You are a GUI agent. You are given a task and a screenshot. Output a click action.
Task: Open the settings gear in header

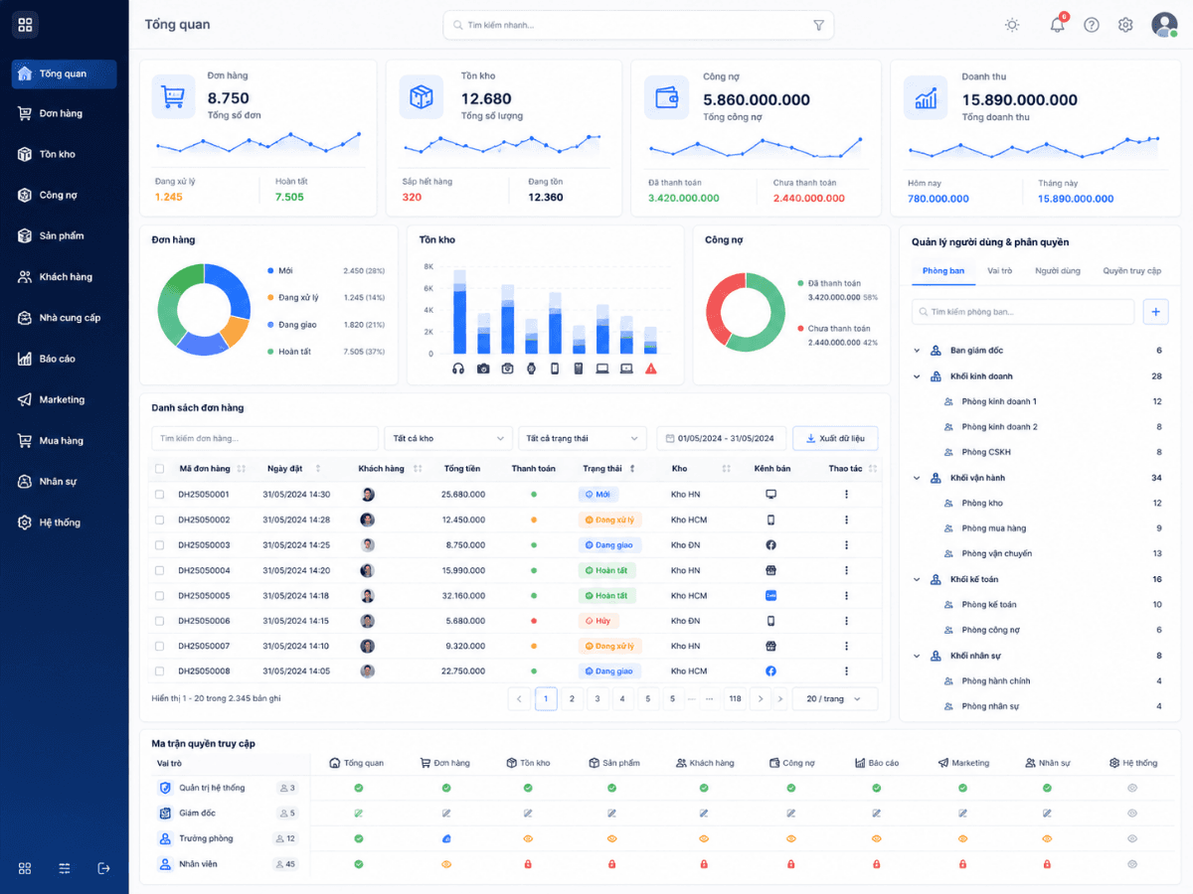pos(1125,25)
